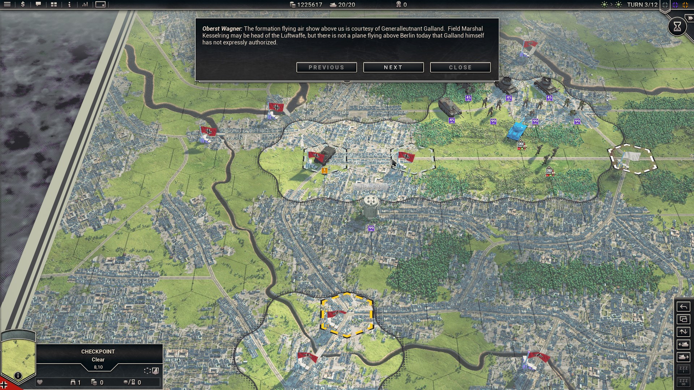Viewport: 694px width, 390px height.
Task: Click the heart strength icon in panel
Action: click(40, 382)
